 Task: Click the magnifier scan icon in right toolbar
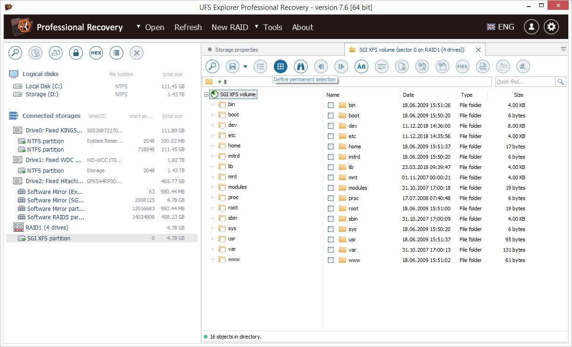click(x=212, y=67)
